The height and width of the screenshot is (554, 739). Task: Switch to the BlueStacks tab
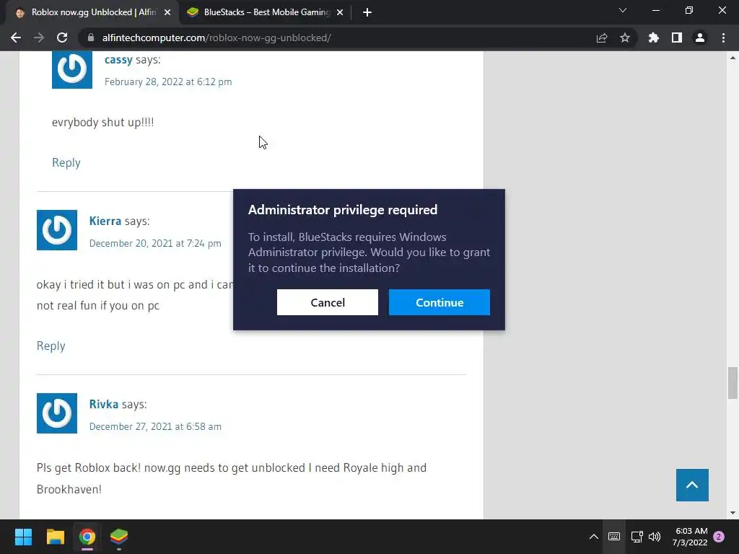coord(266,12)
